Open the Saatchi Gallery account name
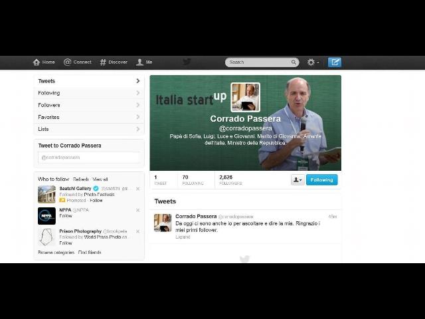This screenshot has width=425, height=319. tap(75, 188)
